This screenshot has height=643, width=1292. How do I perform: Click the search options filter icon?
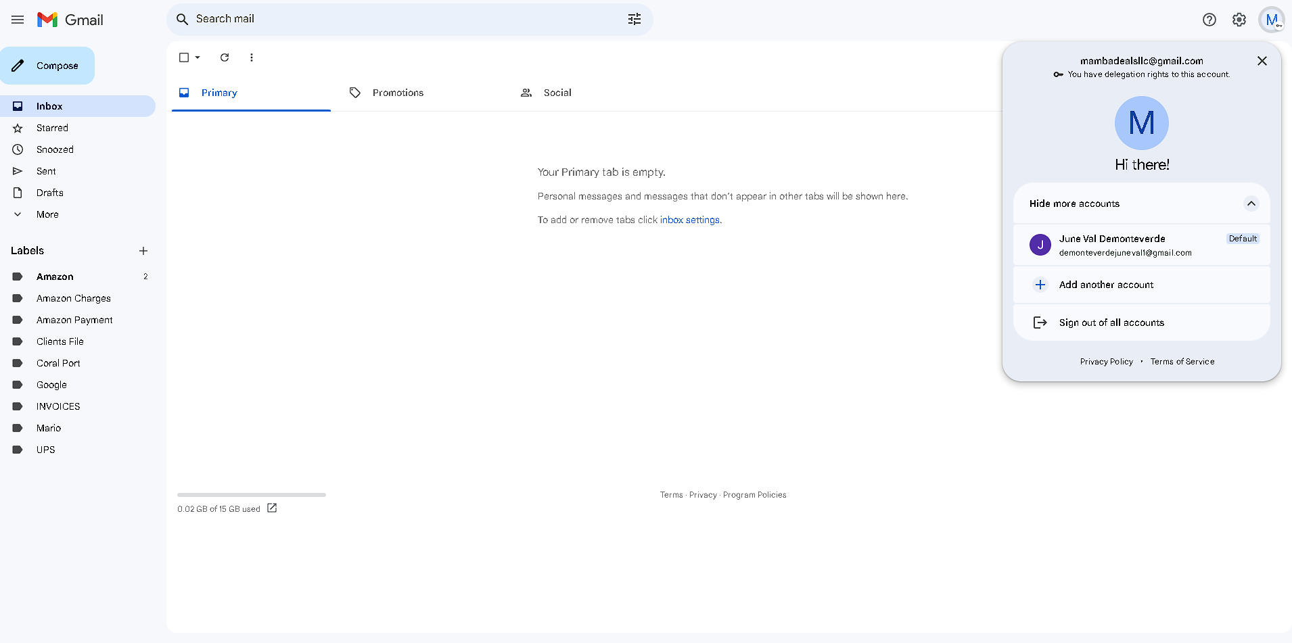pyautogui.click(x=635, y=20)
